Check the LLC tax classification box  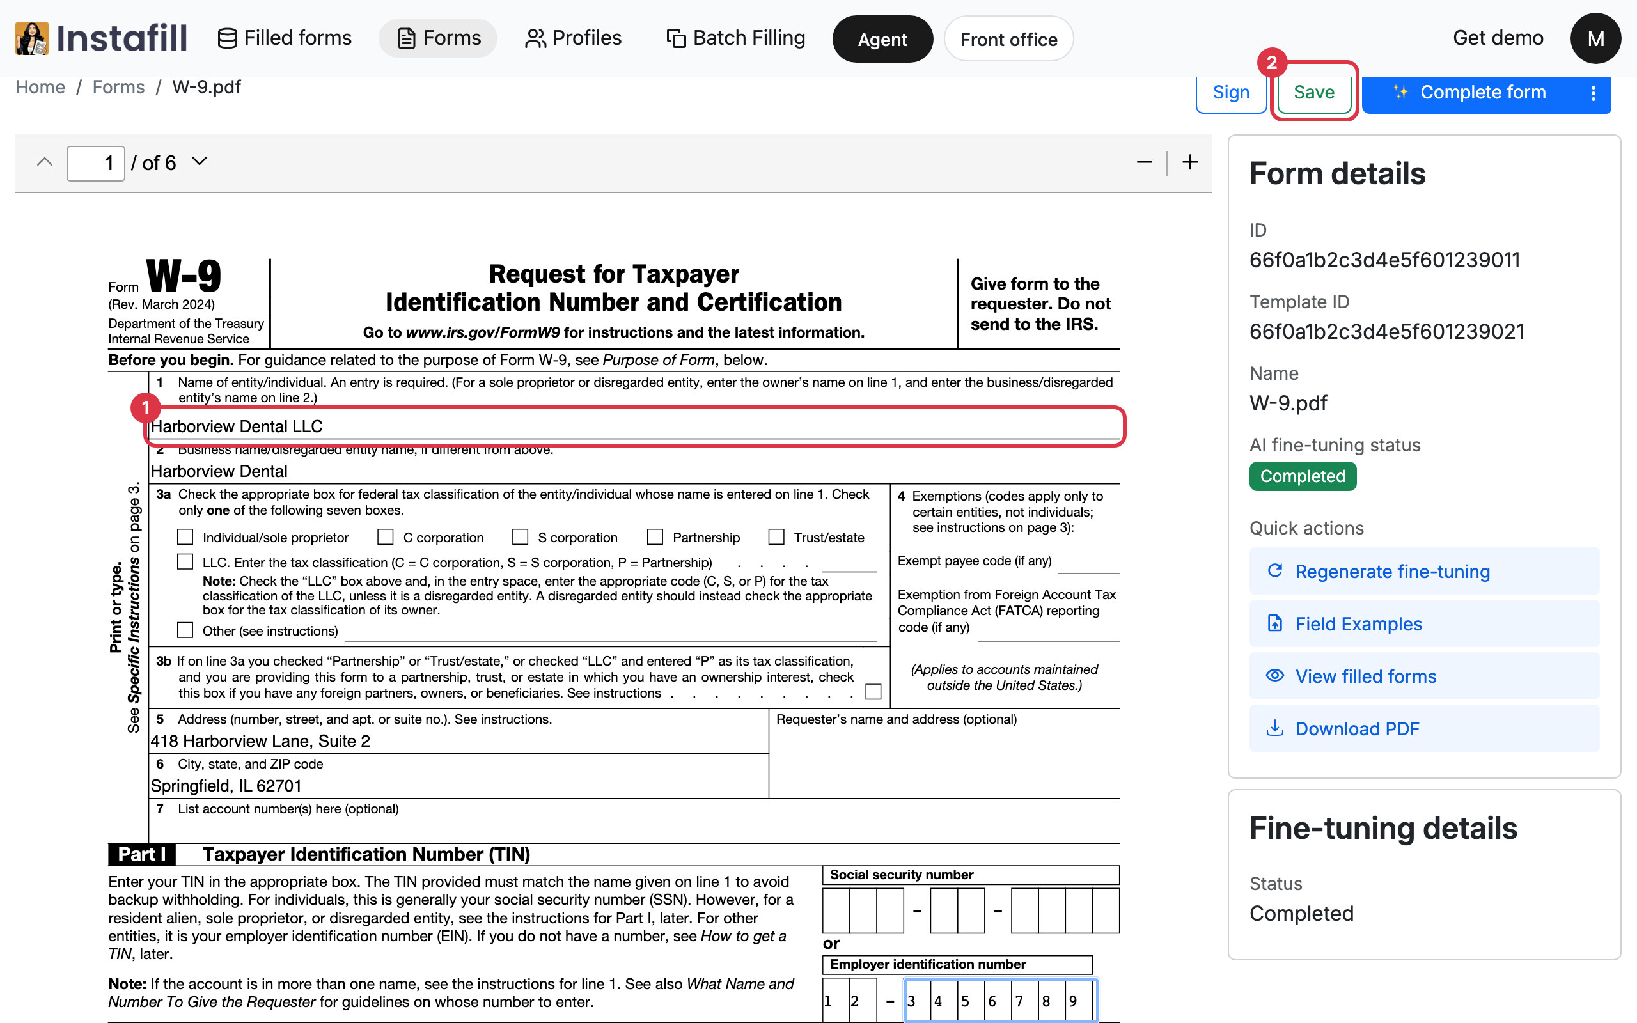(185, 561)
